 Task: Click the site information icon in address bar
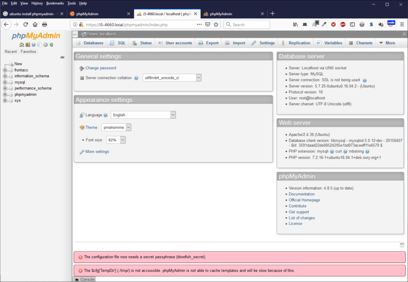[75, 25]
